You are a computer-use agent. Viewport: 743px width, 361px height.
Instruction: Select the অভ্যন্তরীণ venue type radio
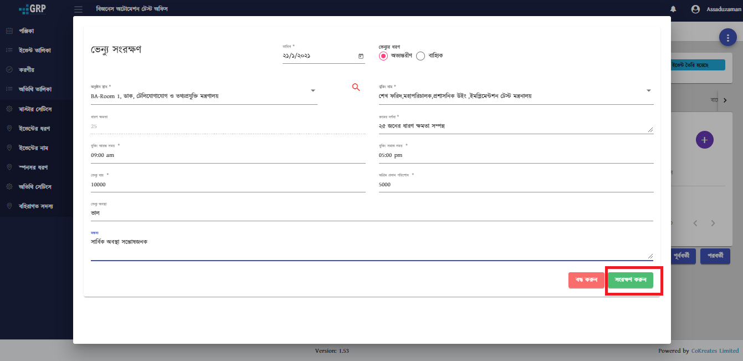click(x=383, y=56)
